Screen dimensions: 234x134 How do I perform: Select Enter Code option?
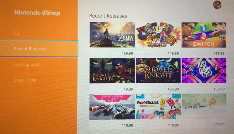pyautogui.click(x=25, y=80)
